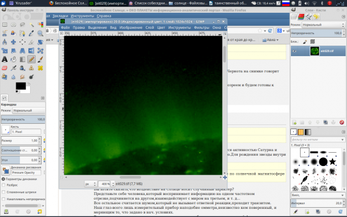Screen dimensions: 347x217
Task: Delete layer with red icon in Layers dock
Action: click(342, 122)
